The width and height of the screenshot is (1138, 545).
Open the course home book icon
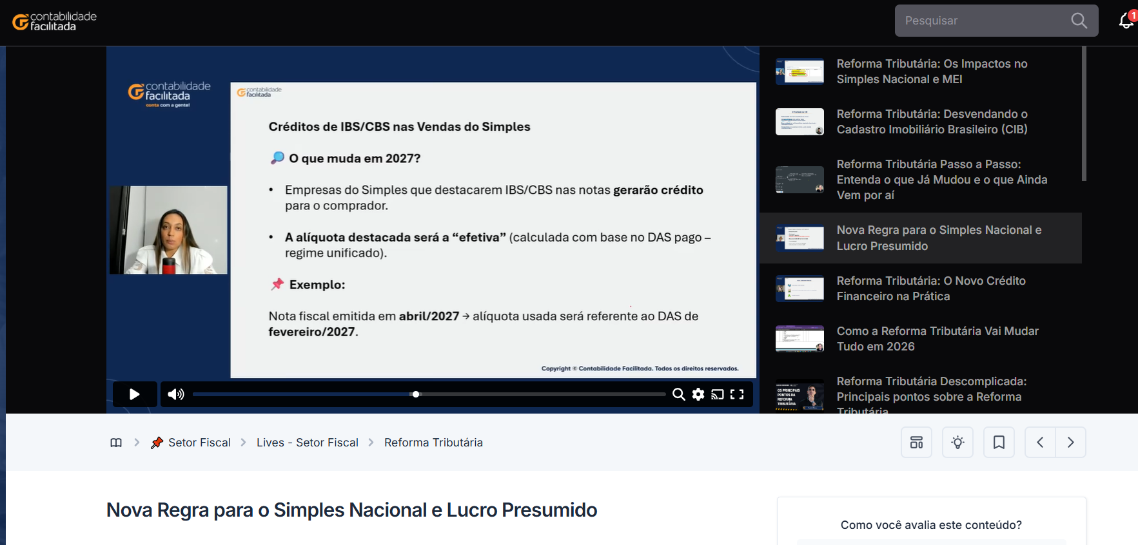[x=116, y=443]
